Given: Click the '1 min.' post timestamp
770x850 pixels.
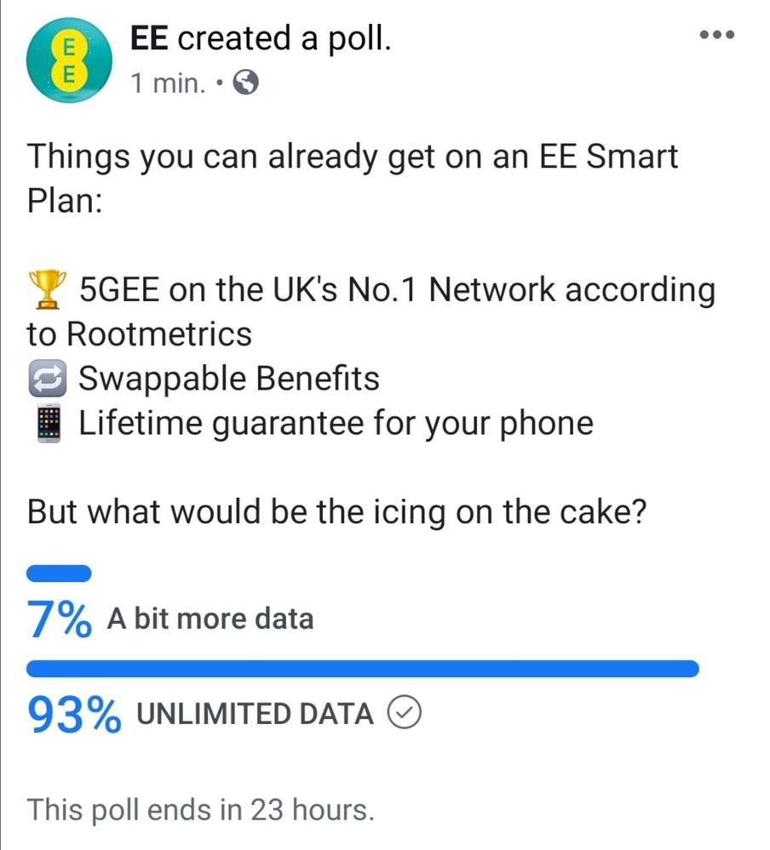Looking at the screenshot, I should click(x=168, y=83).
